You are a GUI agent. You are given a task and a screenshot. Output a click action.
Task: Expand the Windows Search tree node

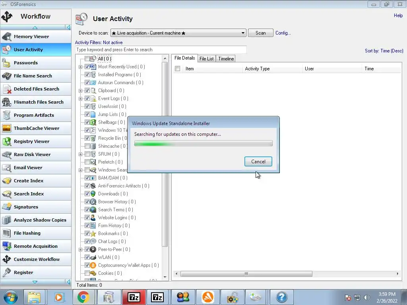pos(80,170)
